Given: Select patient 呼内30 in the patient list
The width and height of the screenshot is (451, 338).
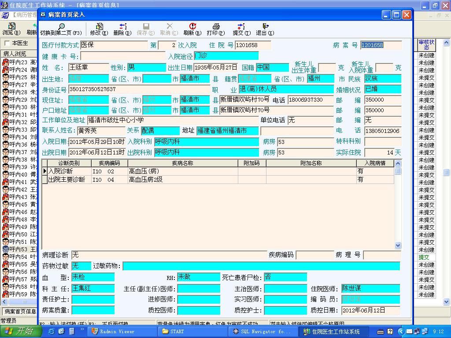Looking at the screenshot, I should [x=19, y=107].
